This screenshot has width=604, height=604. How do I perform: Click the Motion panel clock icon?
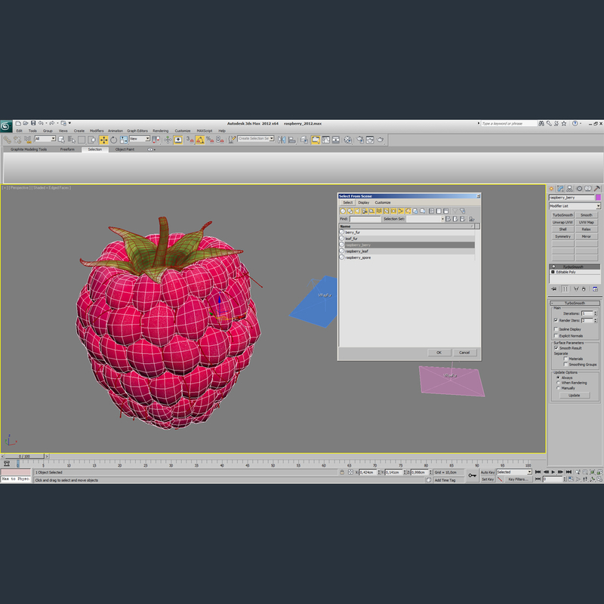coord(579,188)
